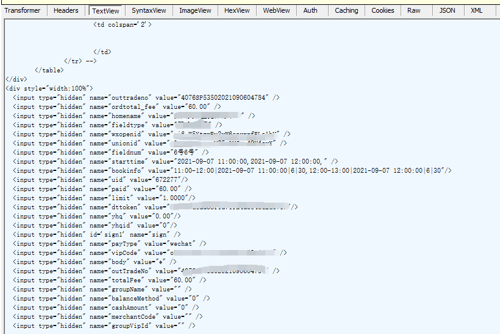The width and height of the screenshot is (500, 334).
Task: Click the payType value wechat
Action: coord(181,244)
